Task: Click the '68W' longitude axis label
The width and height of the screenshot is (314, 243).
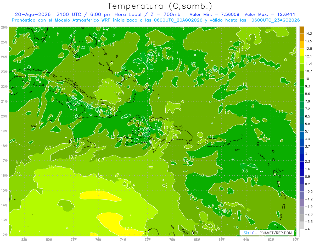Action: (x=197, y=240)
